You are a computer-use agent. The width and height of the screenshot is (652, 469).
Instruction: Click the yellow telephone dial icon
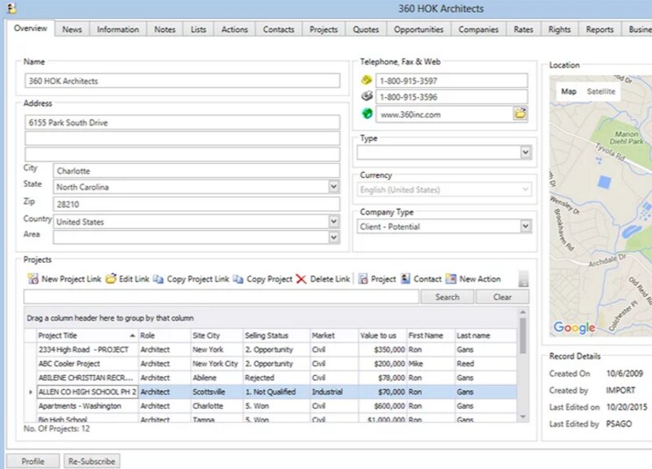[x=367, y=81]
